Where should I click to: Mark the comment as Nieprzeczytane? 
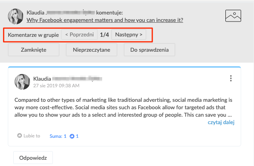91,50
